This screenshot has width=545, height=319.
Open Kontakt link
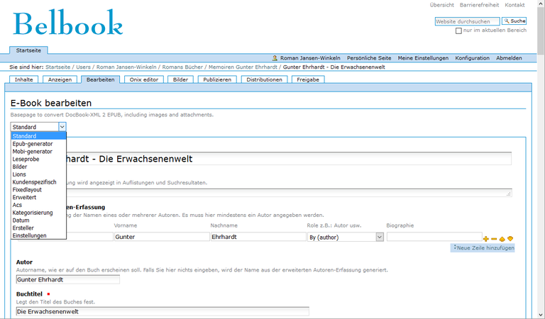(514, 5)
